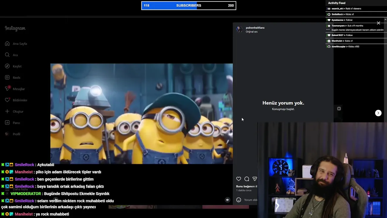Close the post with the X button
The height and width of the screenshot is (218, 387).
click(x=379, y=23)
